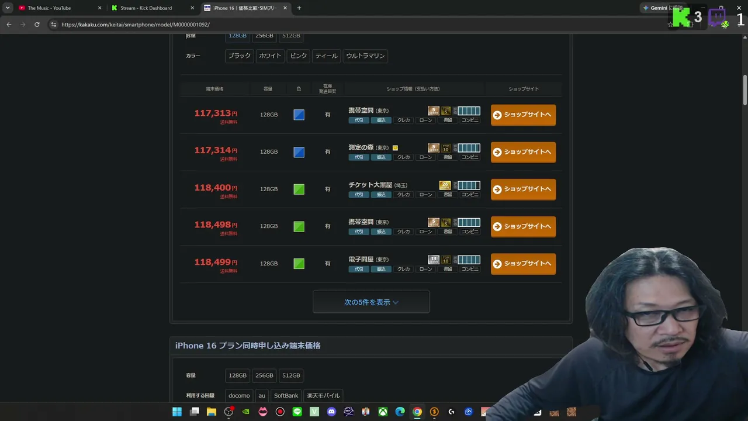748x421 pixels.
Task: Go to shop site for 117,313円 offer
Action: [523, 115]
